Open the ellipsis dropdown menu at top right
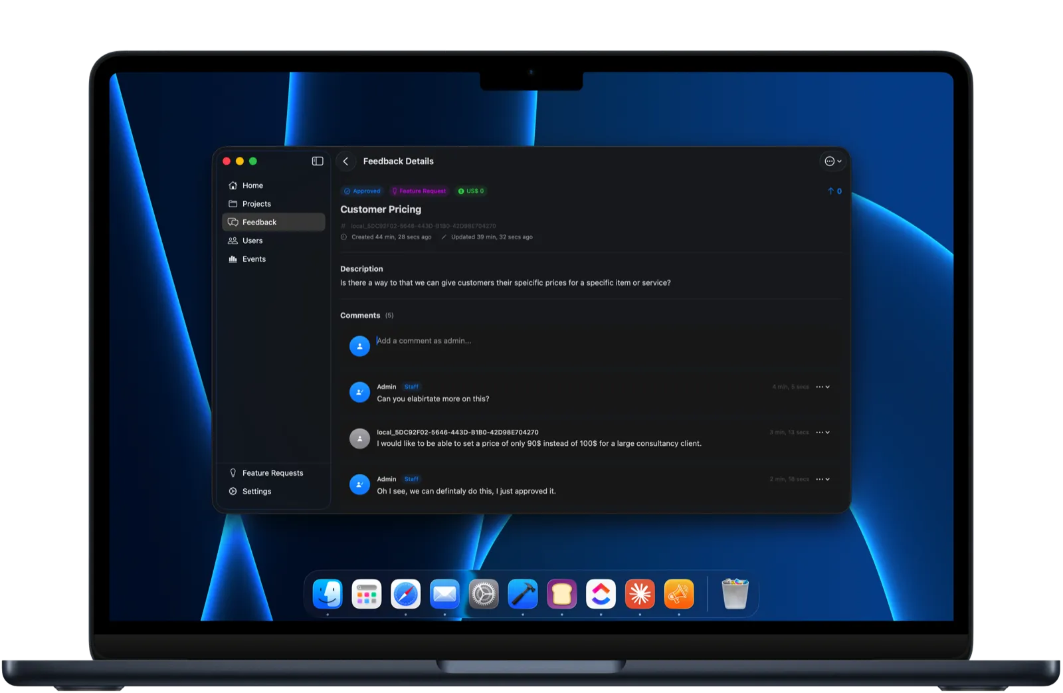 coord(832,161)
